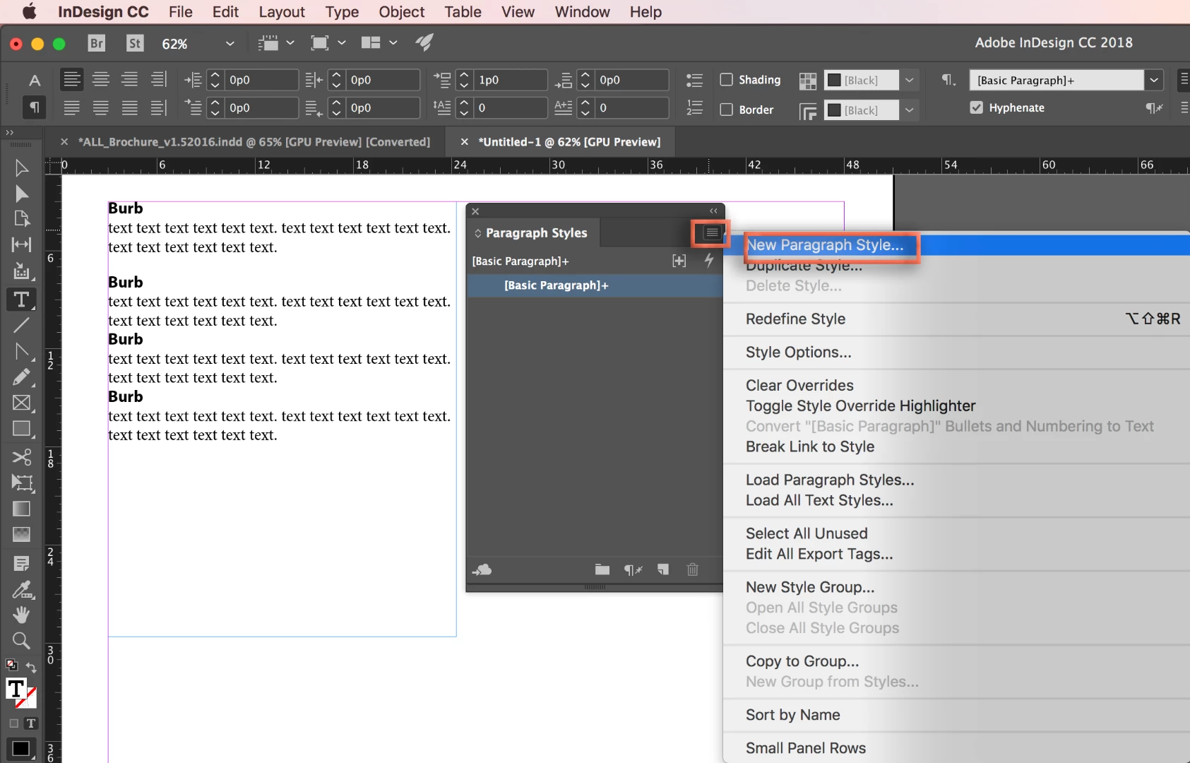The height and width of the screenshot is (763, 1190).
Task: Select the Free Transform tool
Action: pos(21,483)
